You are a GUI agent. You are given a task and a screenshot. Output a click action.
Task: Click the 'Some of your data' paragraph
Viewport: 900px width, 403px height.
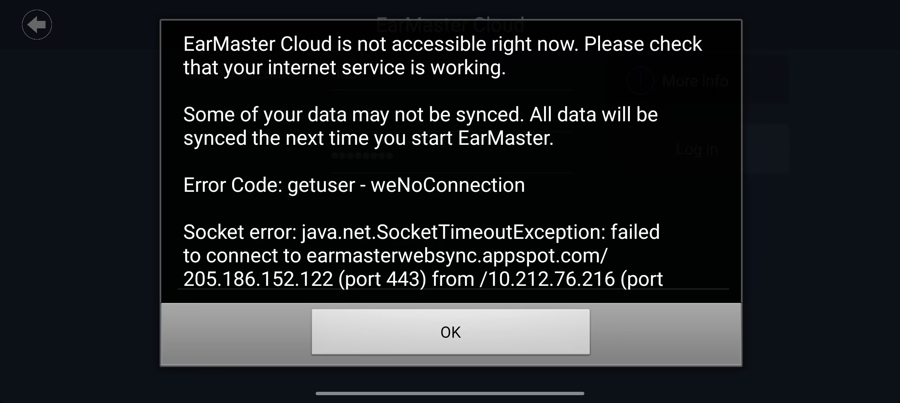click(421, 126)
